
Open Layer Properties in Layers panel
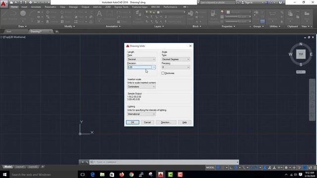point(139,13)
